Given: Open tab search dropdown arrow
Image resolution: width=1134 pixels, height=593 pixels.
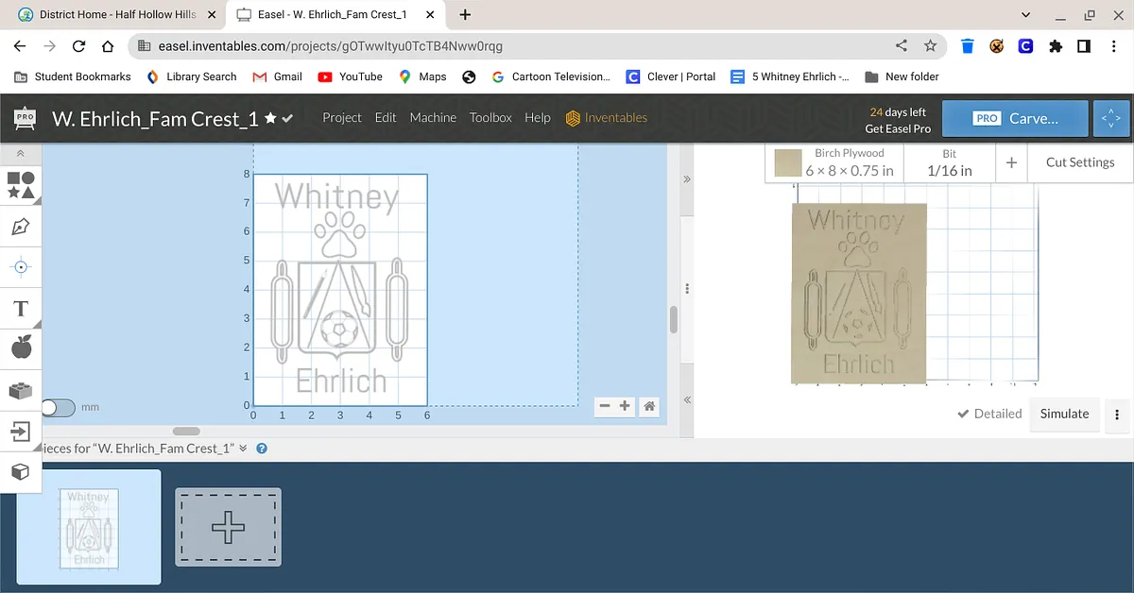Looking at the screenshot, I should click(1027, 15).
